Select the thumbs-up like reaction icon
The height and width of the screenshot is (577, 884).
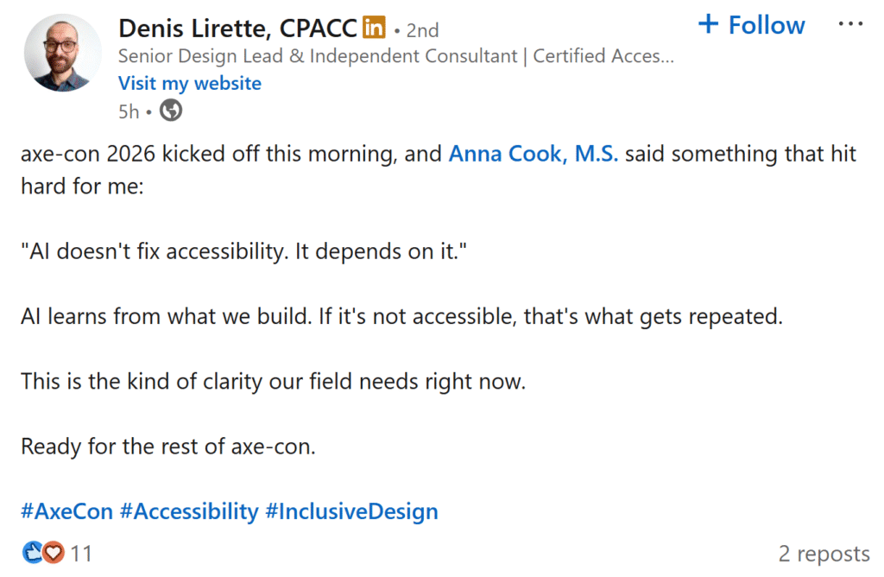33,553
